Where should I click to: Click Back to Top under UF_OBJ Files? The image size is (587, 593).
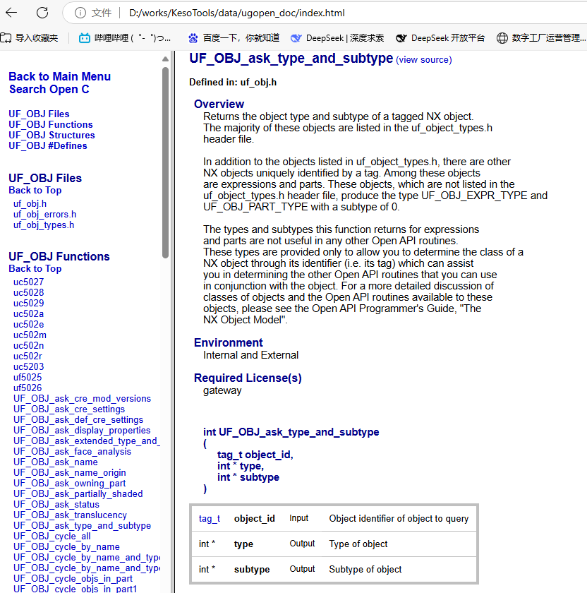tap(35, 190)
